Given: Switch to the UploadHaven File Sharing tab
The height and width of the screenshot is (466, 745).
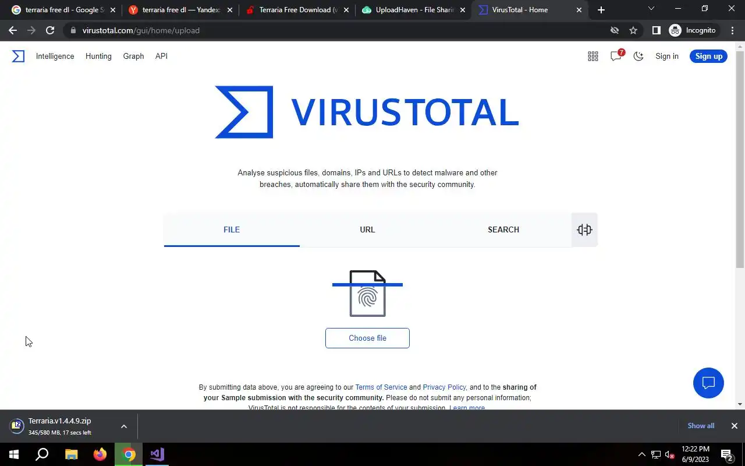Looking at the screenshot, I should coord(414,10).
